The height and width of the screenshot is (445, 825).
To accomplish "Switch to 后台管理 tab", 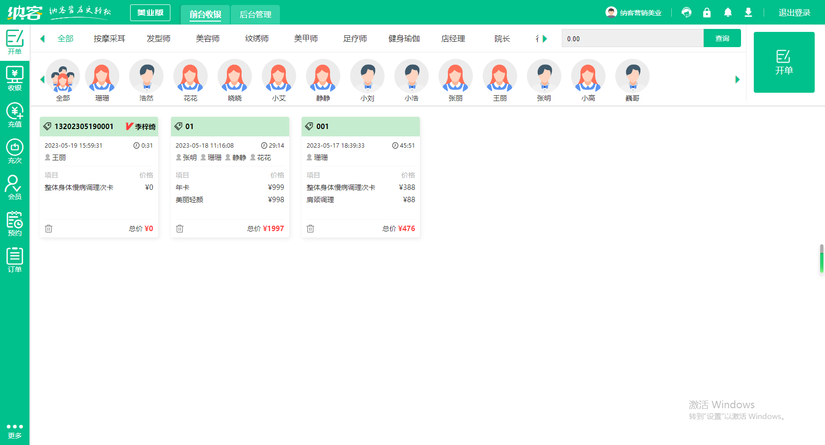I will pyautogui.click(x=255, y=15).
